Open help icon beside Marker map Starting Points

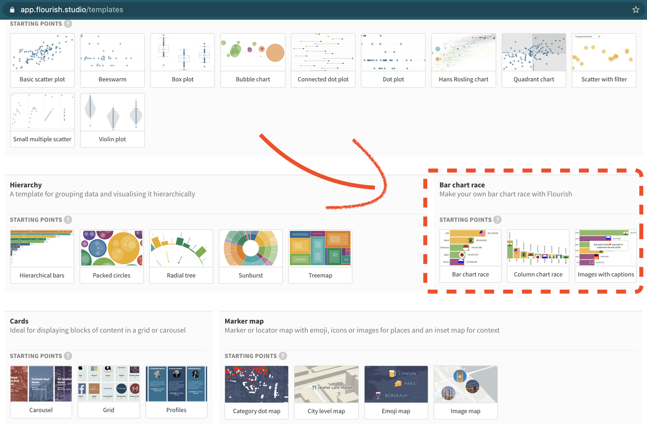coord(283,356)
